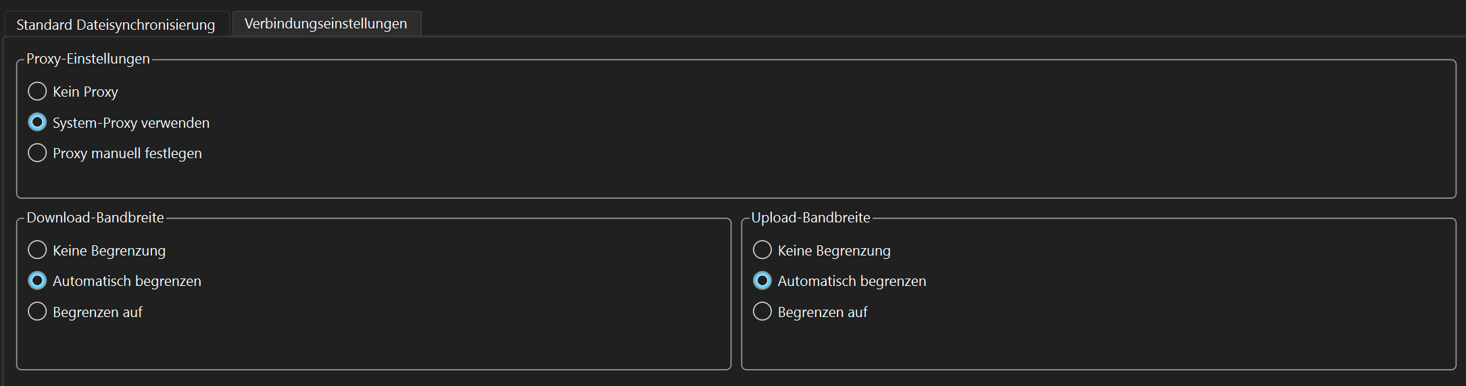Switch to the Standard Dateisynchronisierung tab
The height and width of the screenshot is (386, 1466).
click(116, 25)
